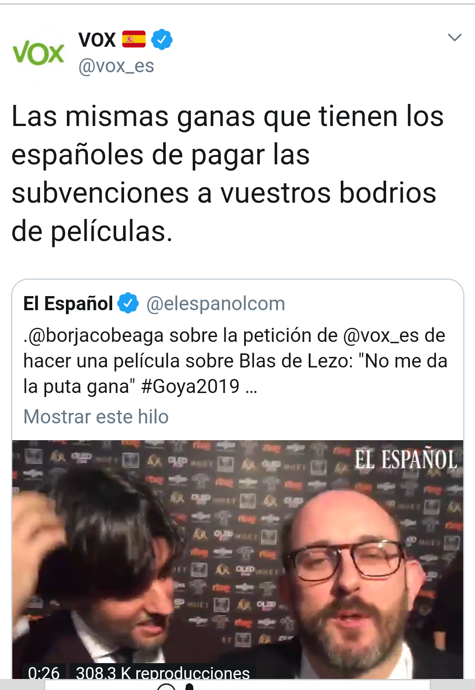This screenshot has height=690, width=475.
Task: Visit the @elespanolcom handle
Action: point(216,304)
